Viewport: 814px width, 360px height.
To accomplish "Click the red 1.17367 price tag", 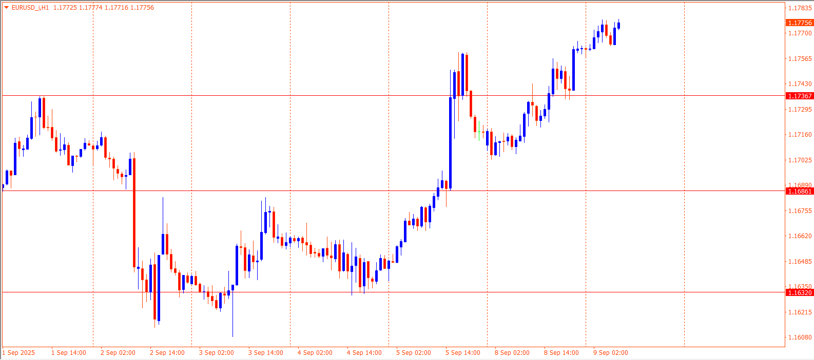I will pyautogui.click(x=800, y=96).
